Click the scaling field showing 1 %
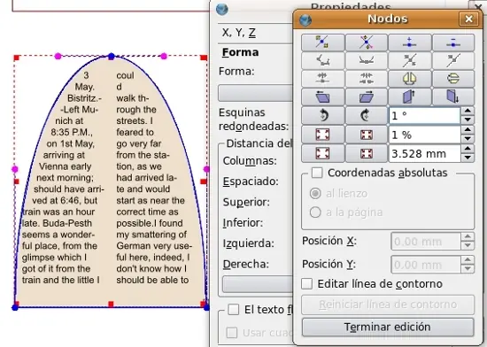Viewport: 487px width, 347px height. 424,135
